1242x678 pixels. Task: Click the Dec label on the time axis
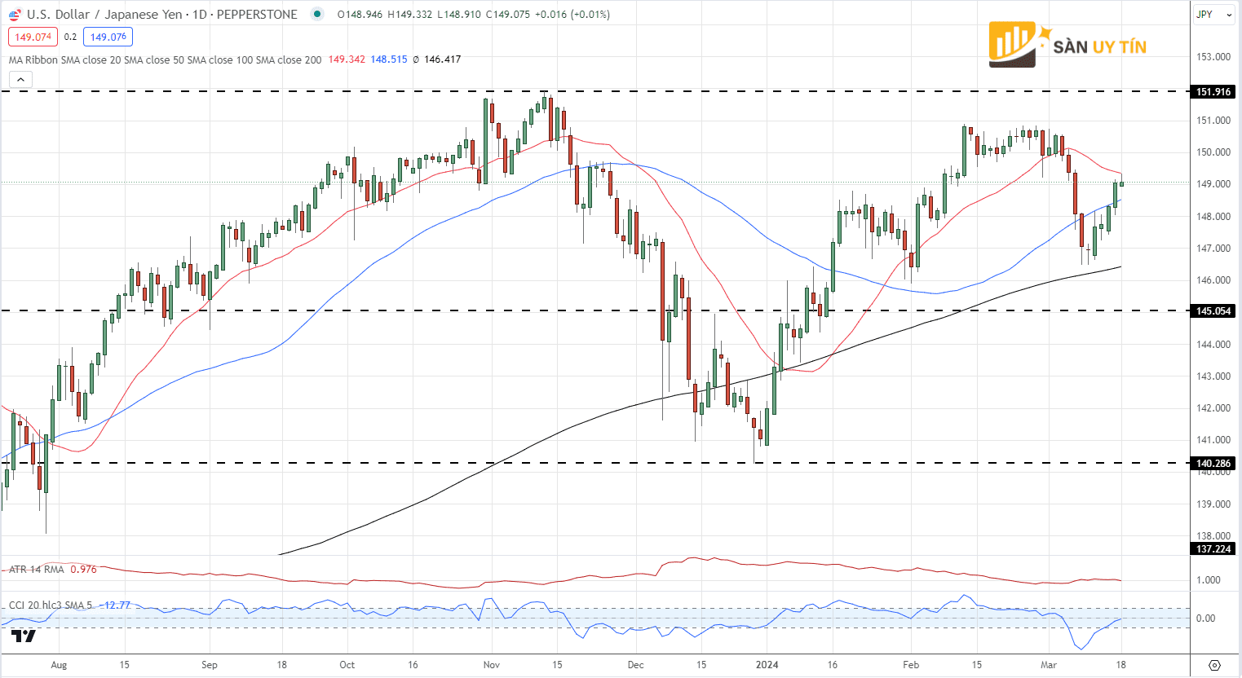point(635,665)
